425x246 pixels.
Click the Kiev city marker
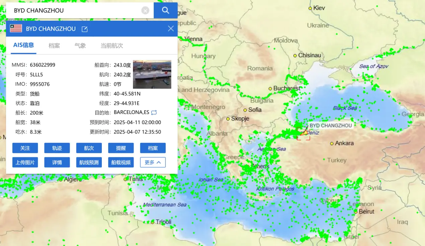pyautogui.click(x=310, y=8)
